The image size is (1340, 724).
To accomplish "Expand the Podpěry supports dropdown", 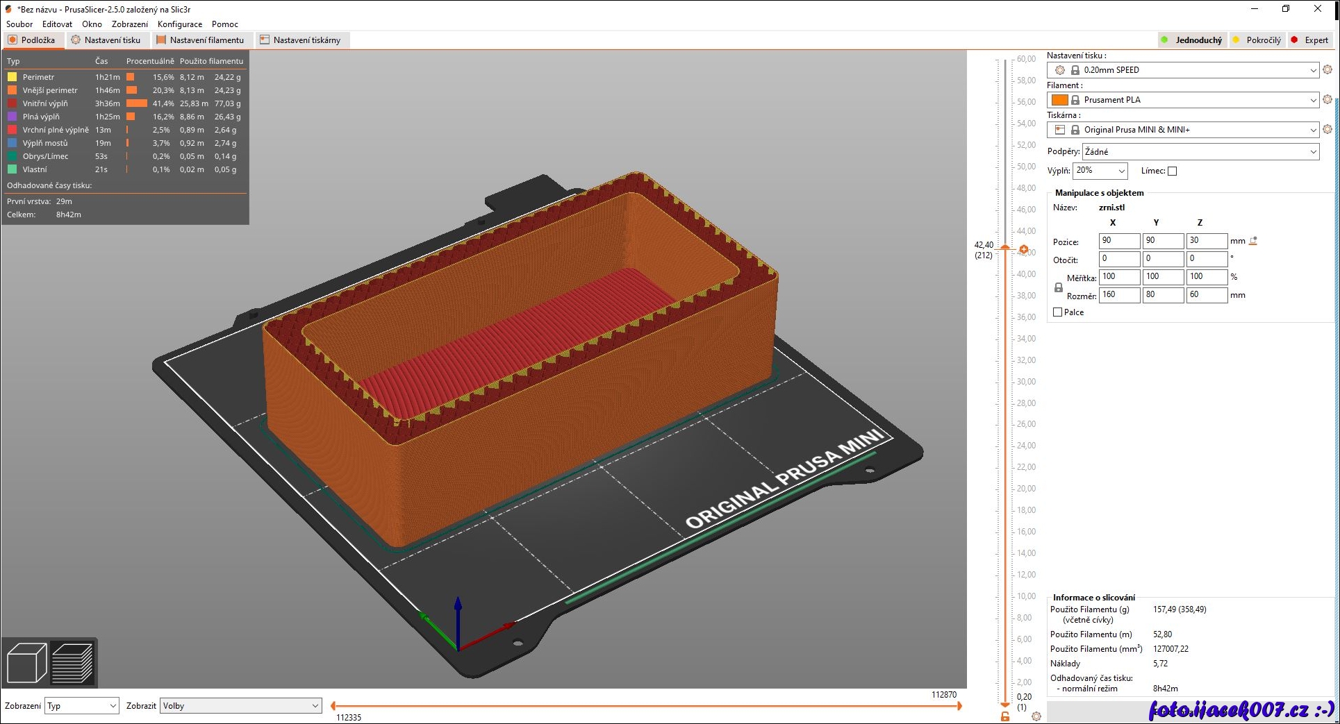I will coord(1200,152).
